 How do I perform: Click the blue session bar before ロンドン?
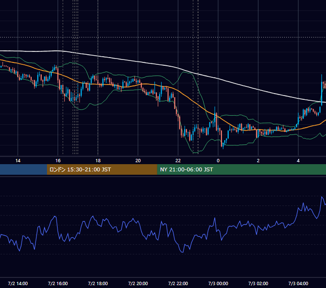(x=23, y=169)
